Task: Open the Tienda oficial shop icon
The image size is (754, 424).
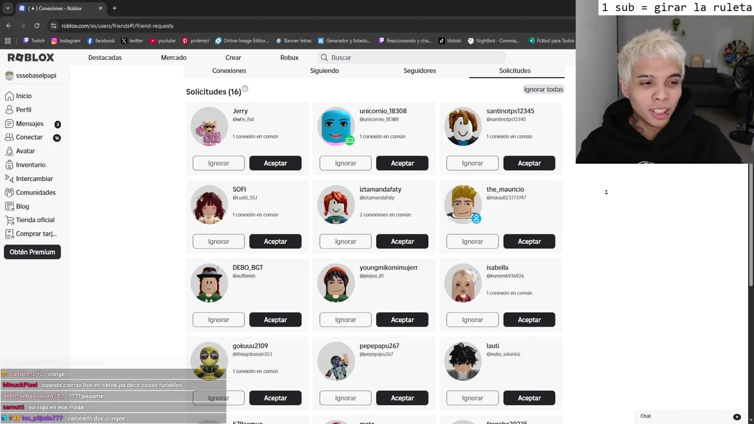Action: click(9, 220)
